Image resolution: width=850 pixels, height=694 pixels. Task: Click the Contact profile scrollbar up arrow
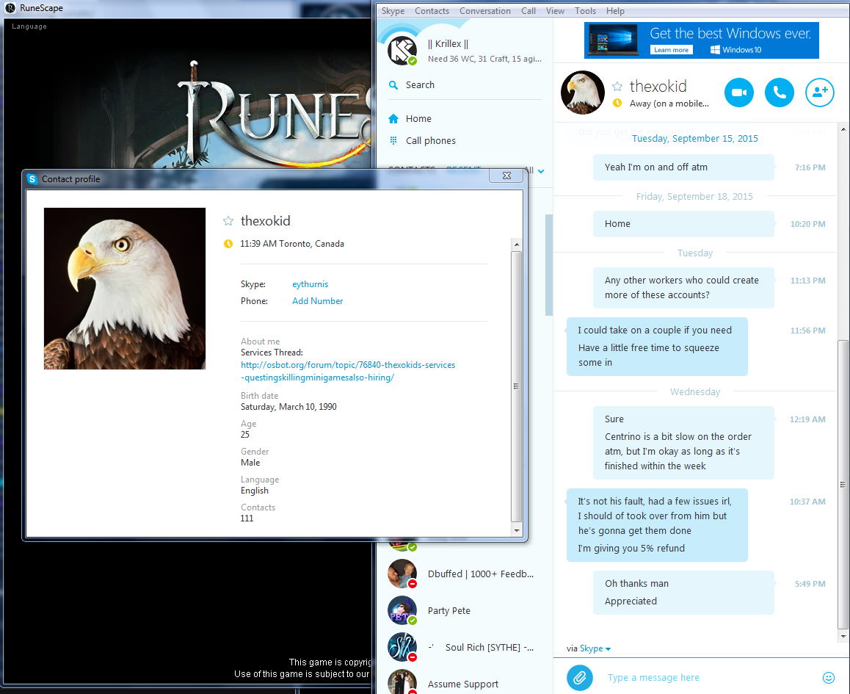click(x=517, y=245)
